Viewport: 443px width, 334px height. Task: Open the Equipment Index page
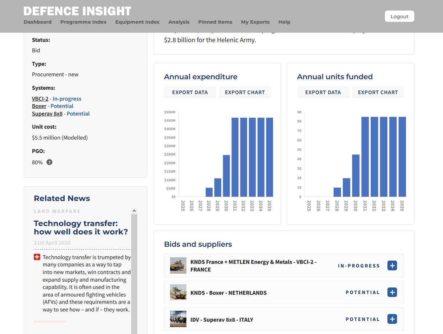(137, 22)
